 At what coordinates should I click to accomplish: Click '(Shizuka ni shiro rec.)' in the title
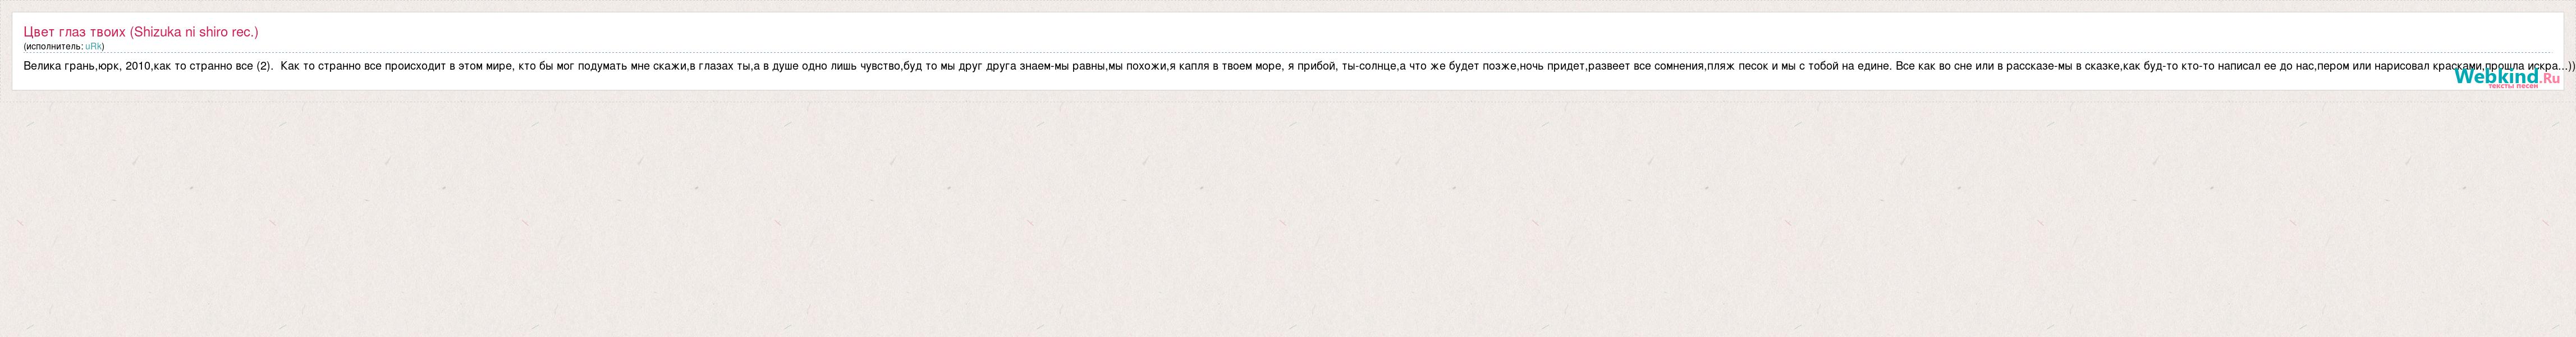click(194, 32)
